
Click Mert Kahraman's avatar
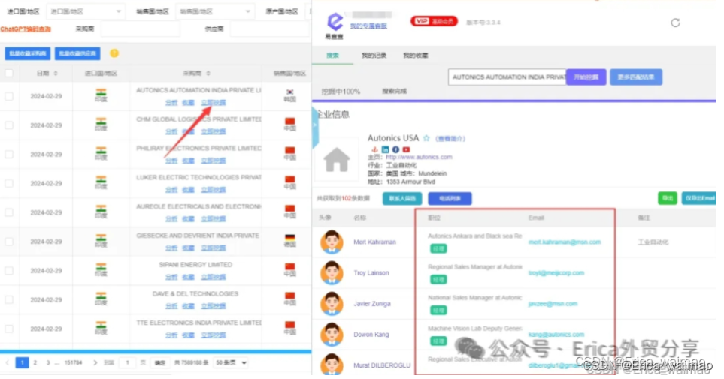coord(332,242)
